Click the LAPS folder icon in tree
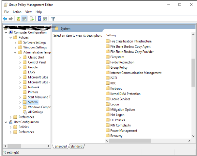The width and height of the screenshot is (197, 156). click(x=25, y=72)
